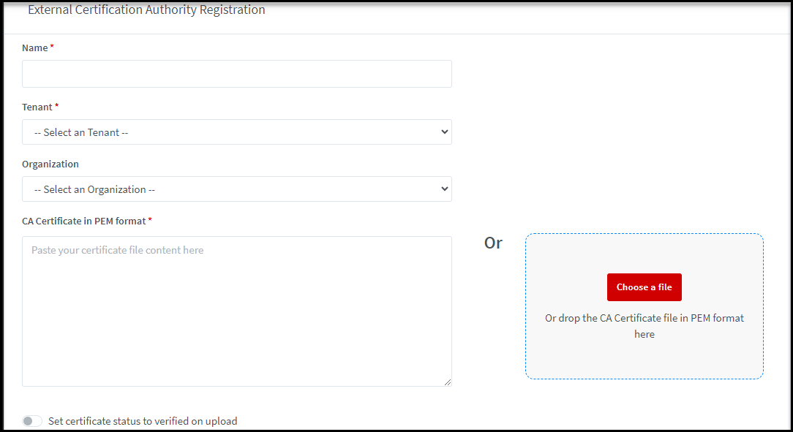Click the Set certificate status to verified label
Image resolution: width=793 pixels, height=432 pixels.
[x=143, y=421]
